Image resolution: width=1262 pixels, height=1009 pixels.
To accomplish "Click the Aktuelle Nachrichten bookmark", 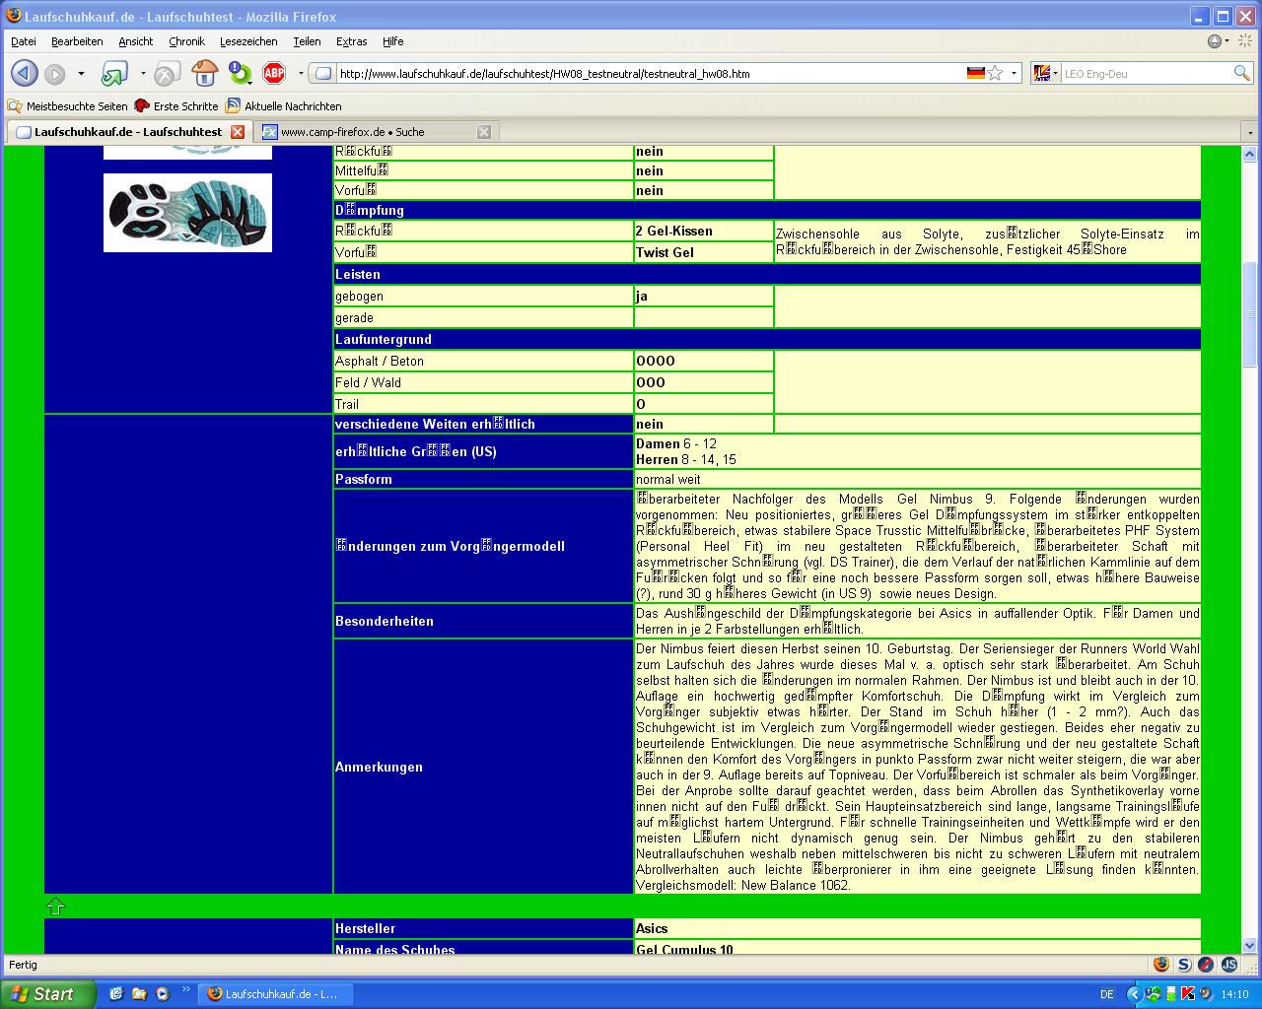I will point(284,106).
